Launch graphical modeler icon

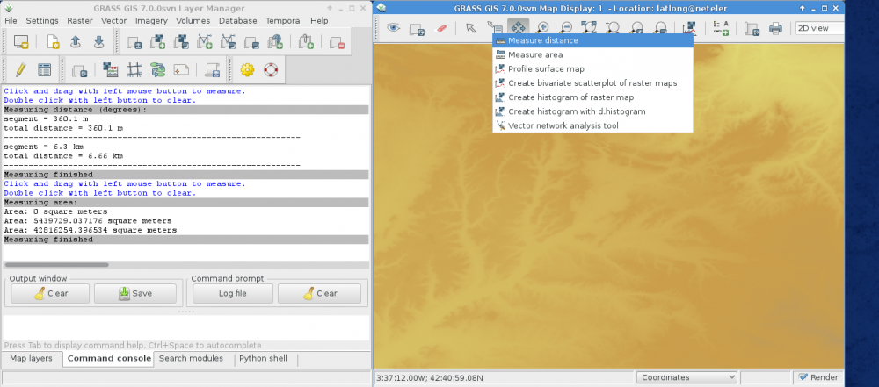coord(157,69)
